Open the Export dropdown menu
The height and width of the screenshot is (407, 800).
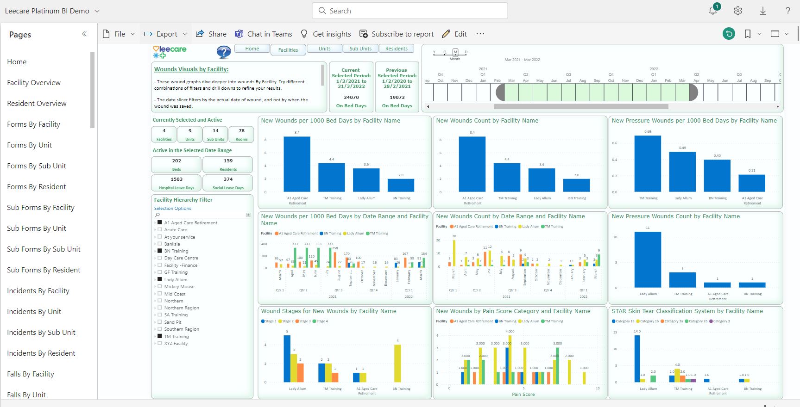coord(165,34)
